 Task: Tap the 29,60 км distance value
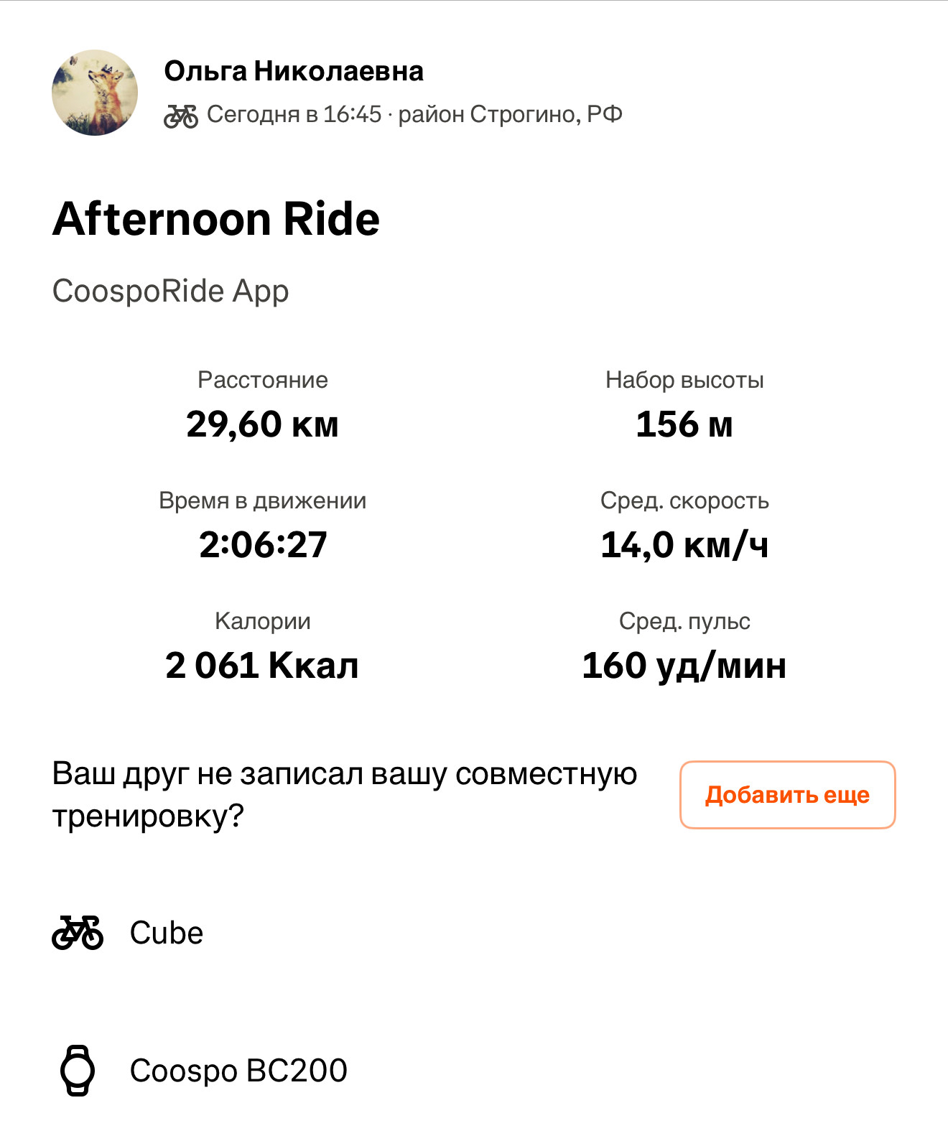263,424
